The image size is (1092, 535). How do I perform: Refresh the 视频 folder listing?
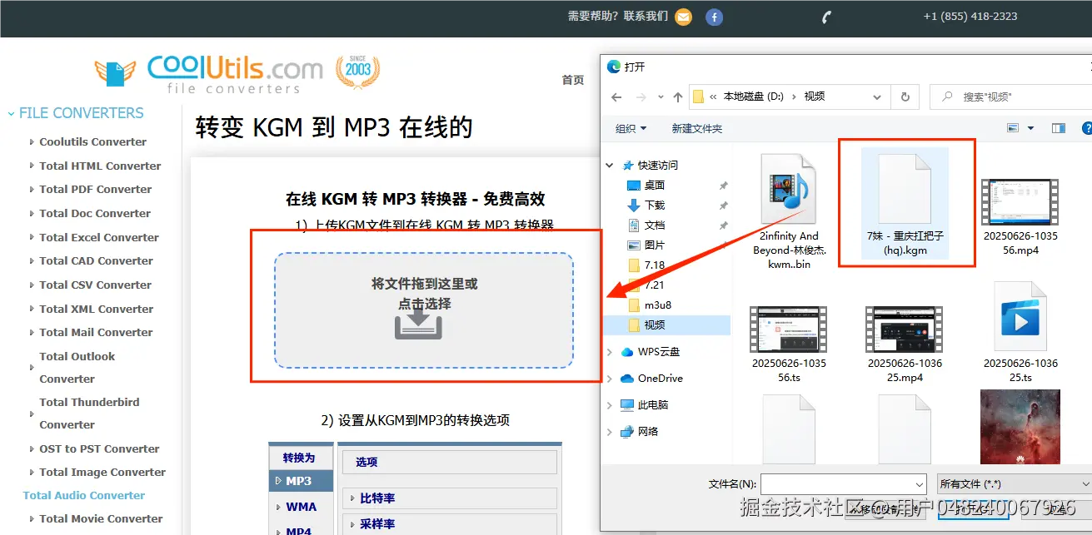[x=905, y=97]
